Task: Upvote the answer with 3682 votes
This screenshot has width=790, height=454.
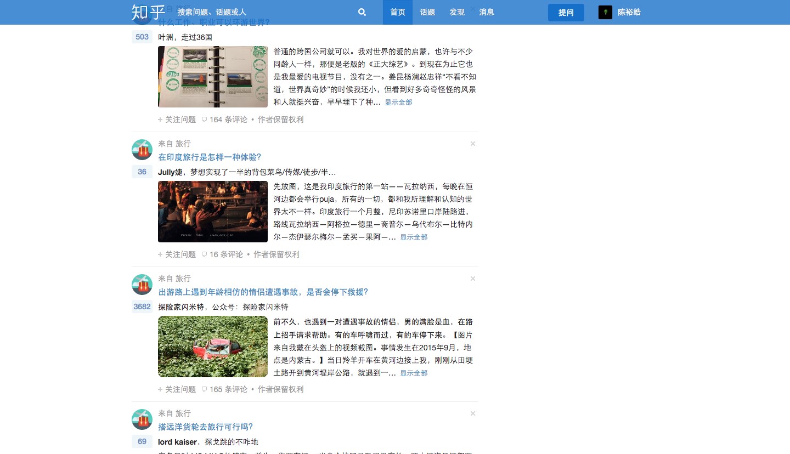Action: (142, 307)
